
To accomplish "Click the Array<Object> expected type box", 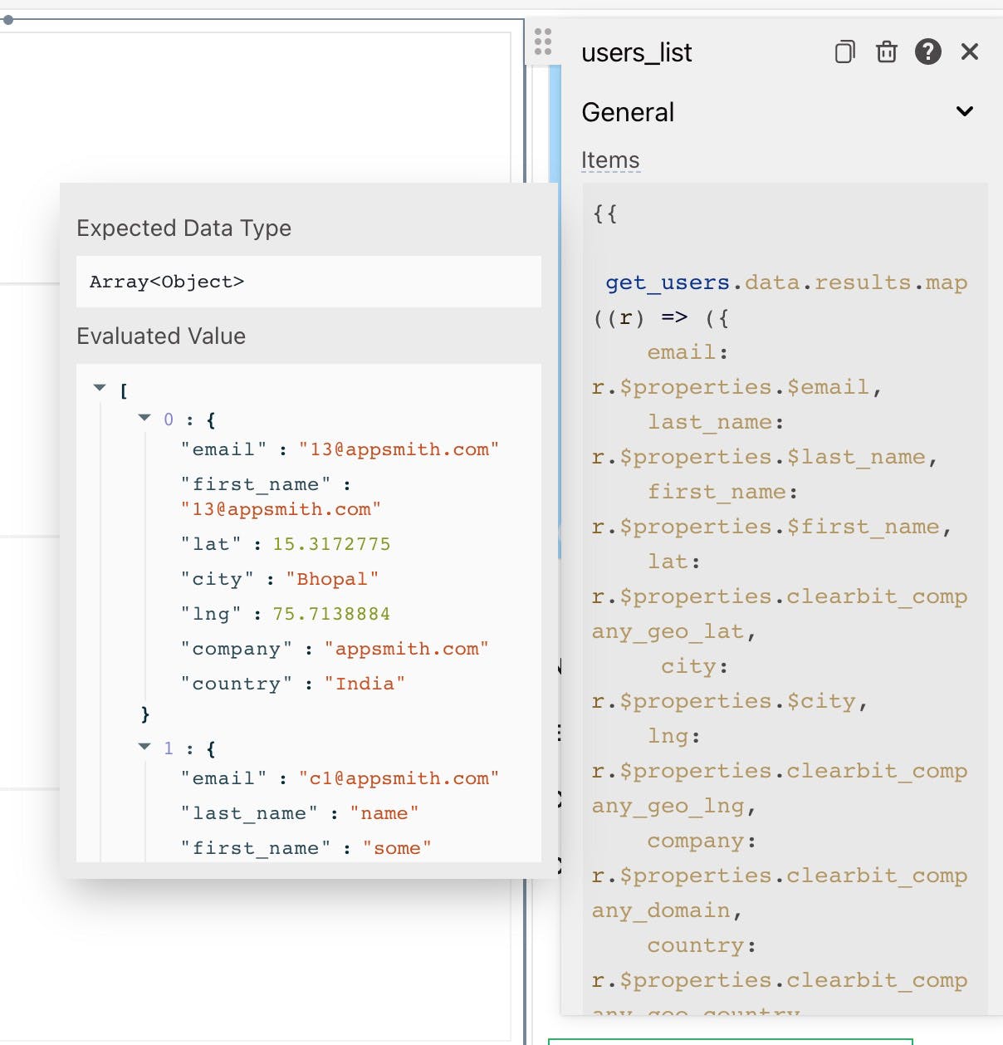I will [x=308, y=282].
